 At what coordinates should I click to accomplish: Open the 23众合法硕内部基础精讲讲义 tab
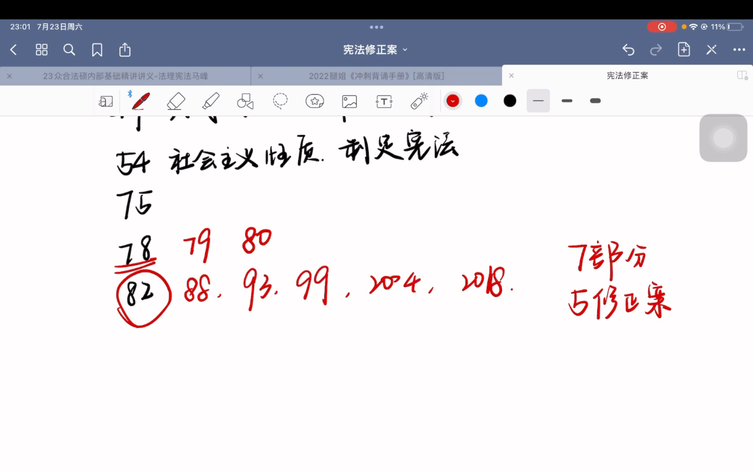point(125,75)
